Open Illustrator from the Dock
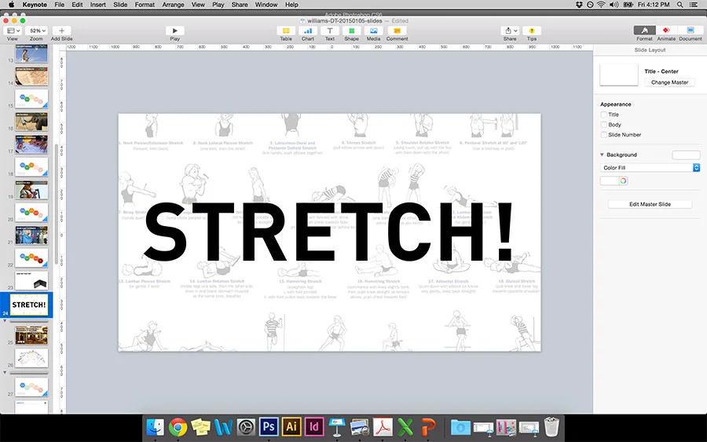This screenshot has width=707, height=442. coord(291,426)
